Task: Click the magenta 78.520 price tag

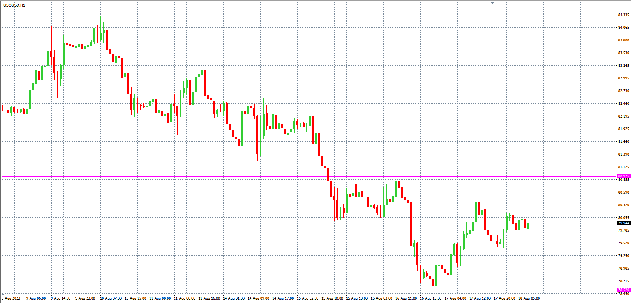Action: click(x=623, y=290)
